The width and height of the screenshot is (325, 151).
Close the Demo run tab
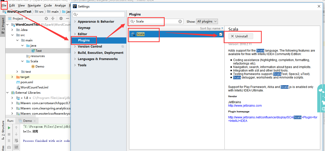(x=35, y=121)
